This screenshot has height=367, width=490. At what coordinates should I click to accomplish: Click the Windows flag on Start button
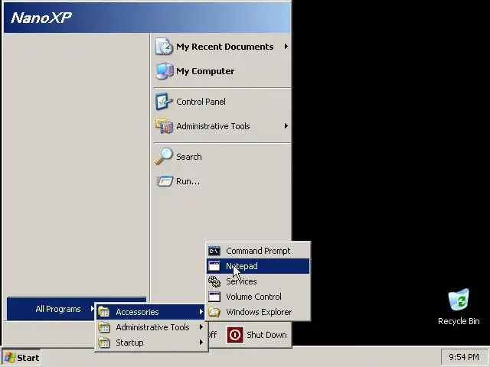(x=10, y=358)
